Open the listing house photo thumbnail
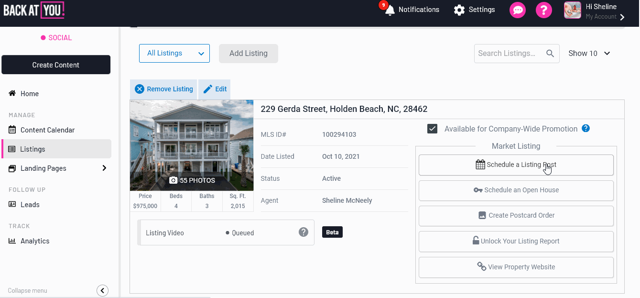The width and height of the screenshot is (640, 298). click(192, 145)
